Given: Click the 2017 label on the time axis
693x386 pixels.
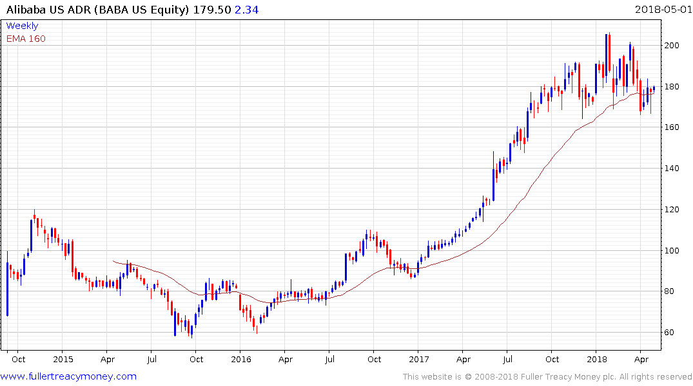Looking at the screenshot, I should 418,359.
